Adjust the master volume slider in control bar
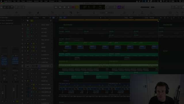The image size is (184, 104). tap(145, 7)
